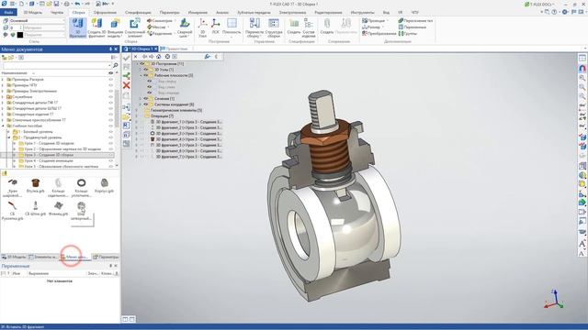Click the Массив tool
The height and width of the screenshot is (330, 588).
[157, 27]
